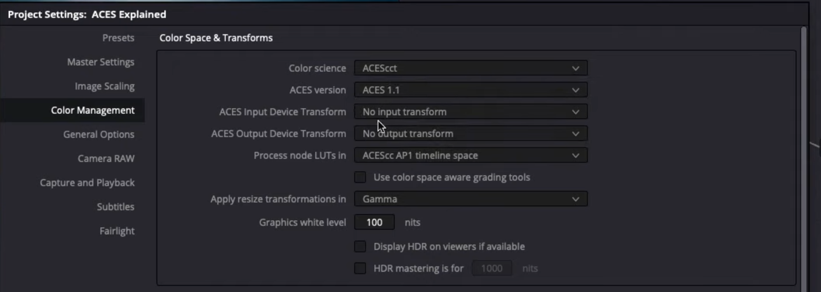The image size is (821, 292).
Task: Enable Use color space aware grading tools
Action: pos(360,177)
